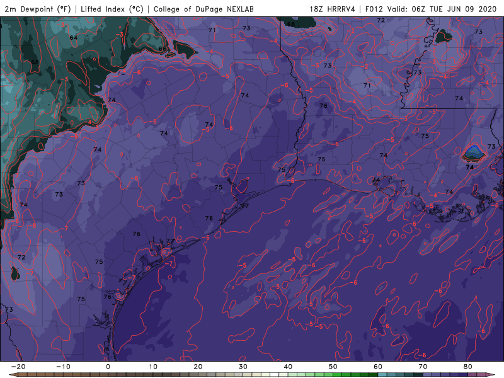
Task: Click the -10 label on the color scale
Action: point(63,367)
